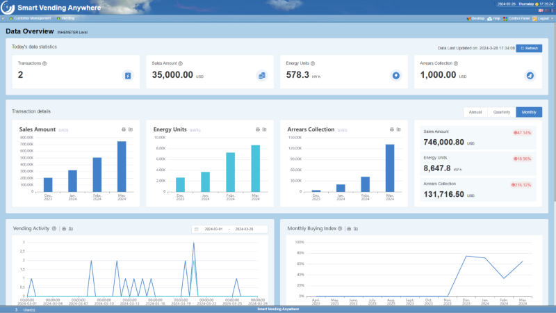Click the 47.14% Sales Amount change badge
This screenshot has width=556, height=313.
click(x=523, y=133)
